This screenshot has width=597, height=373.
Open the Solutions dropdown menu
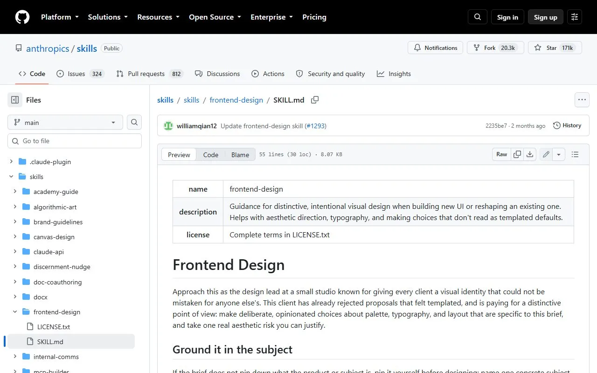[x=108, y=17]
